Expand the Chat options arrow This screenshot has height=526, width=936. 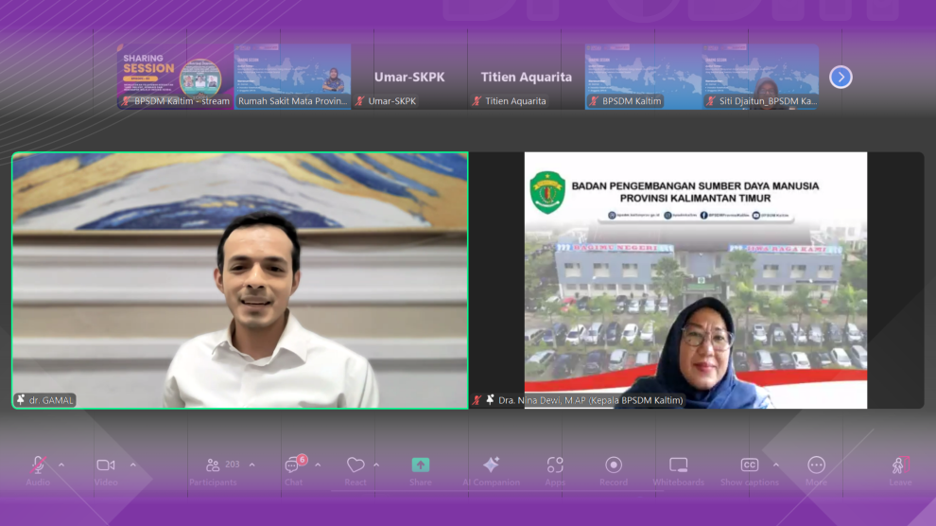point(318,465)
